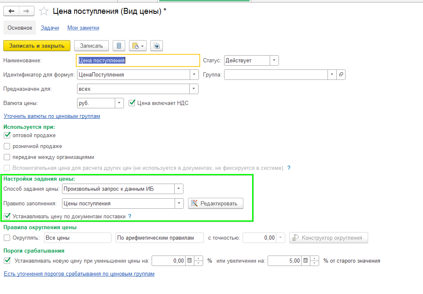Open Конструктор округления button

click(x=329, y=238)
